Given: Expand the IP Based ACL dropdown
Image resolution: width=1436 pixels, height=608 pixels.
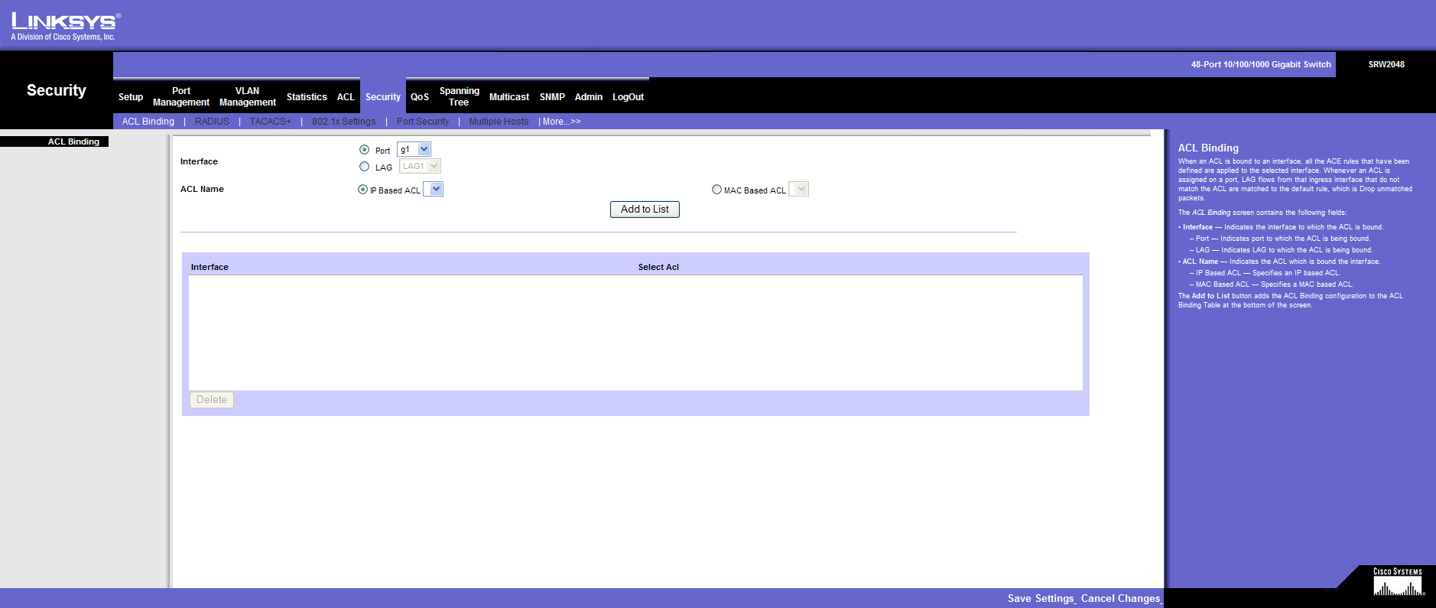Looking at the screenshot, I should tap(434, 190).
